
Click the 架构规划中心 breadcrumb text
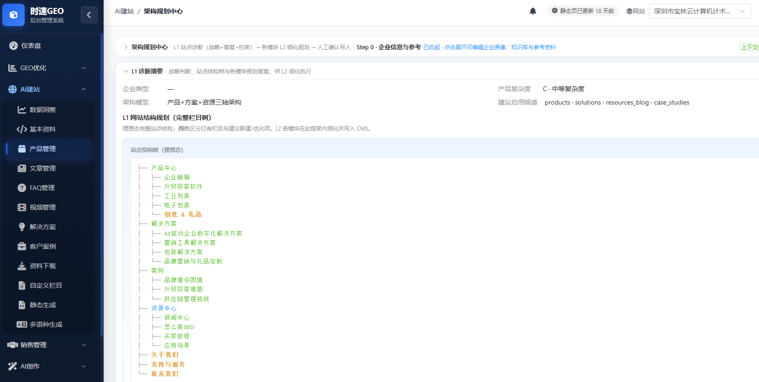163,11
